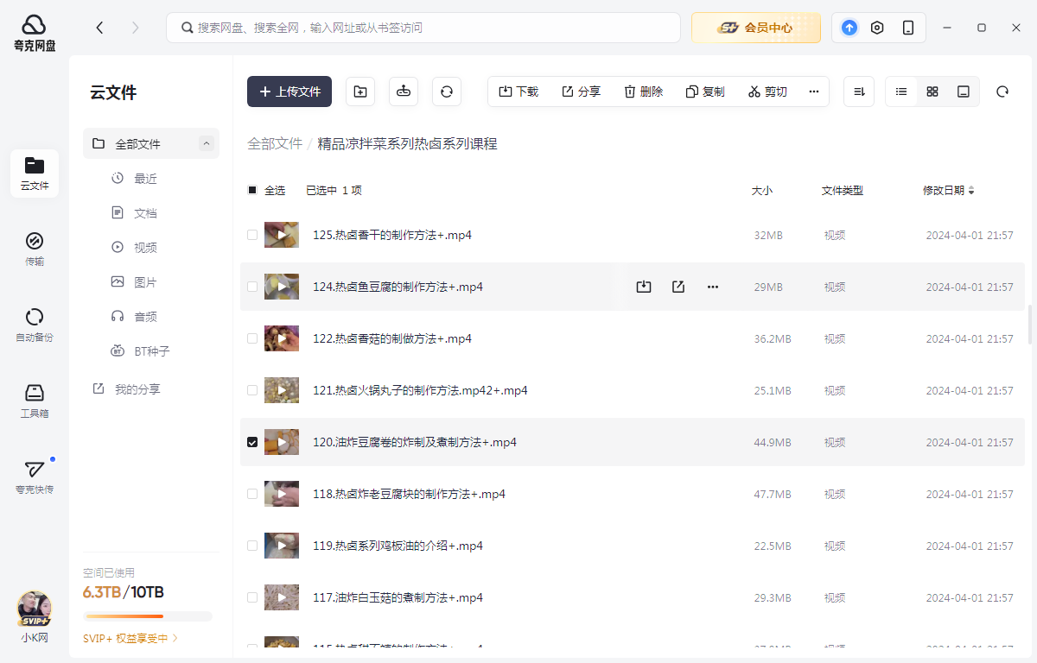Open the 会员中心 member center button
Screen dimensions: 1037x663
756,28
